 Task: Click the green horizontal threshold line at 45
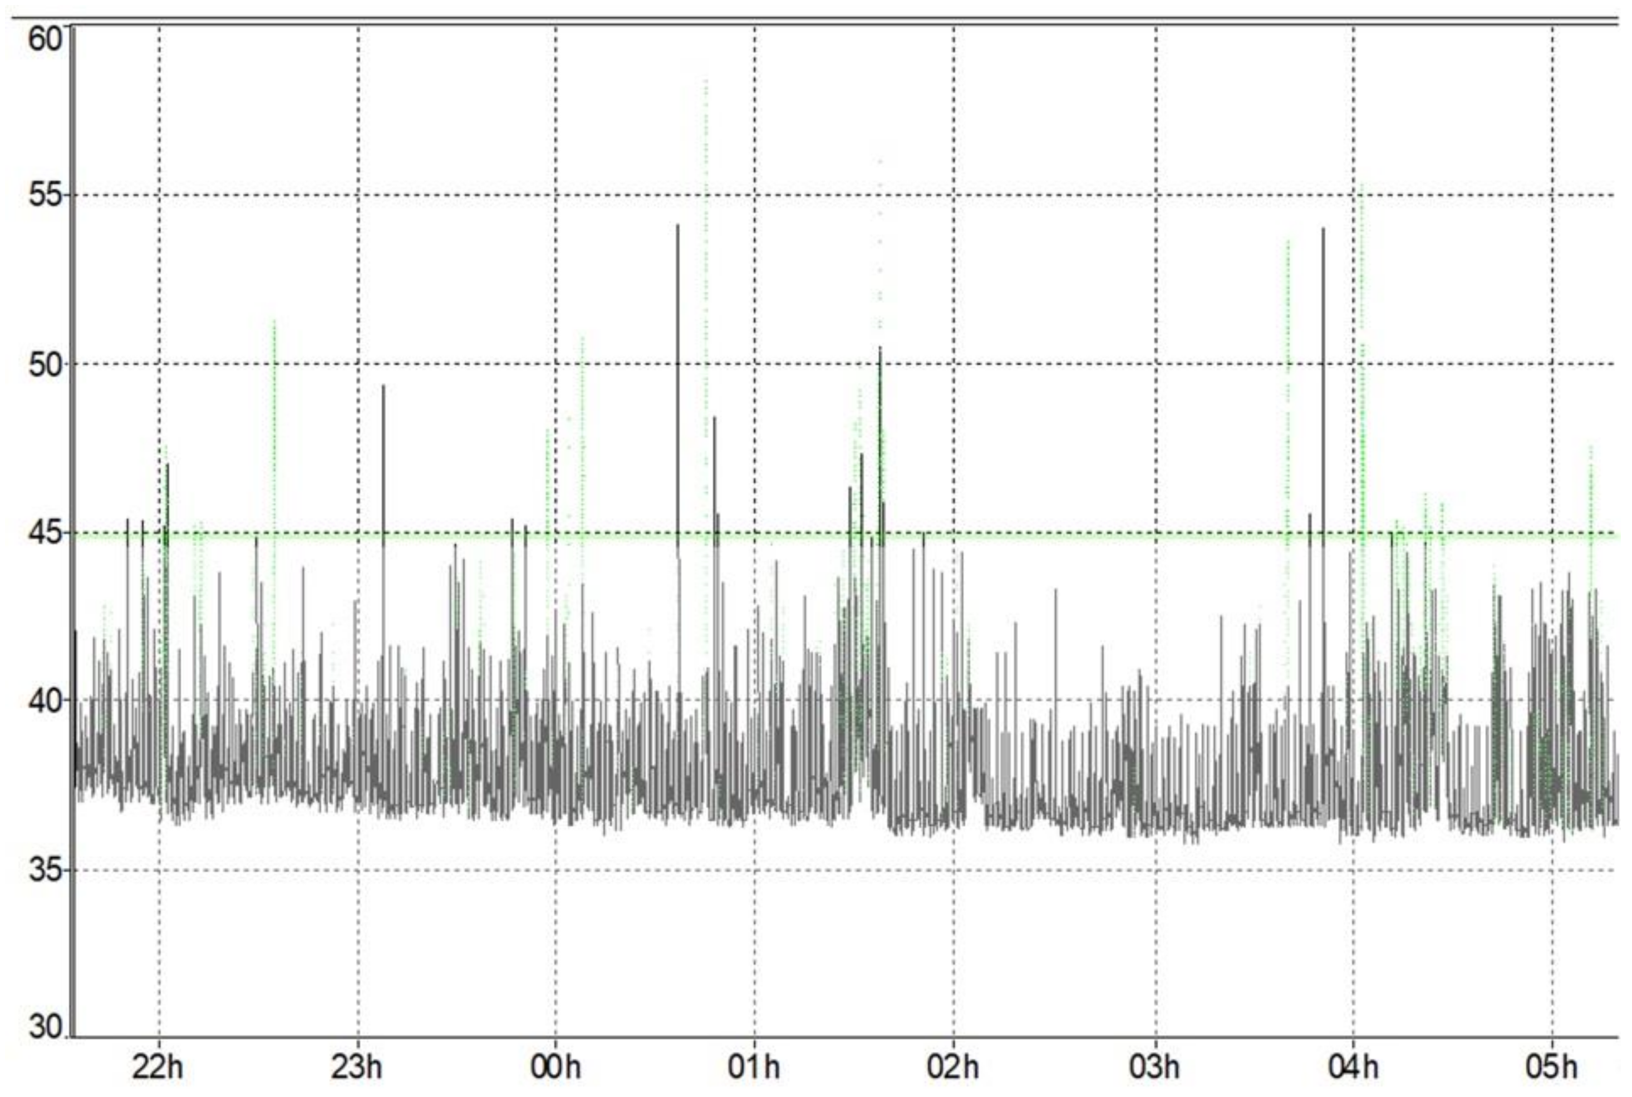click(1050, 535)
